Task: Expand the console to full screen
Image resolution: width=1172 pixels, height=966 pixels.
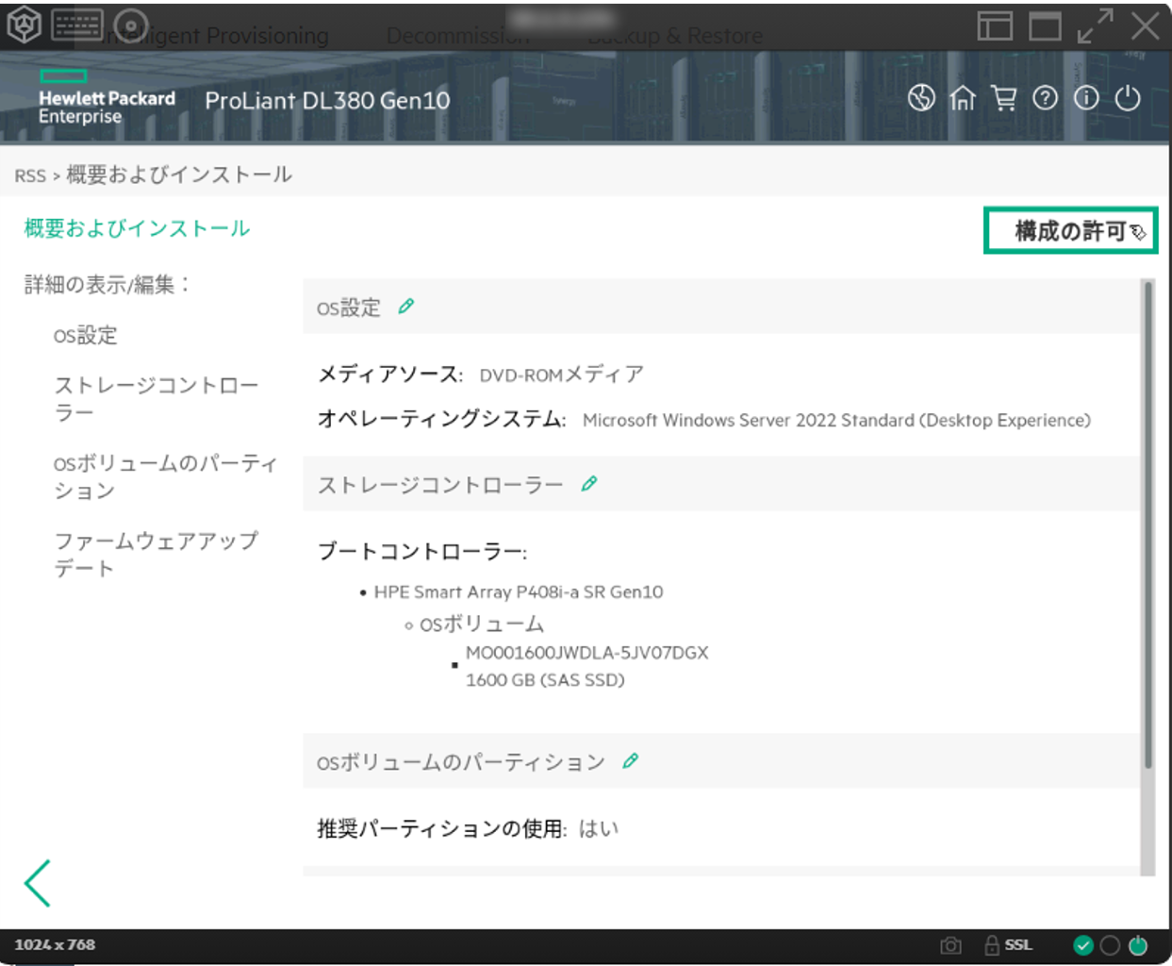Action: (x=1095, y=25)
